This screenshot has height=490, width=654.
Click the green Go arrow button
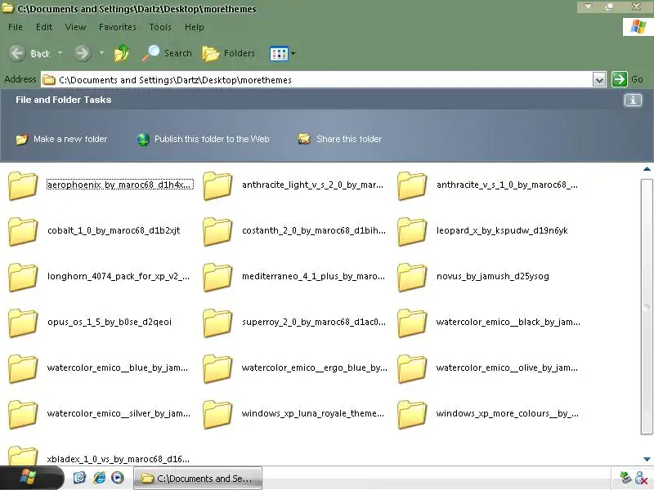tap(620, 79)
